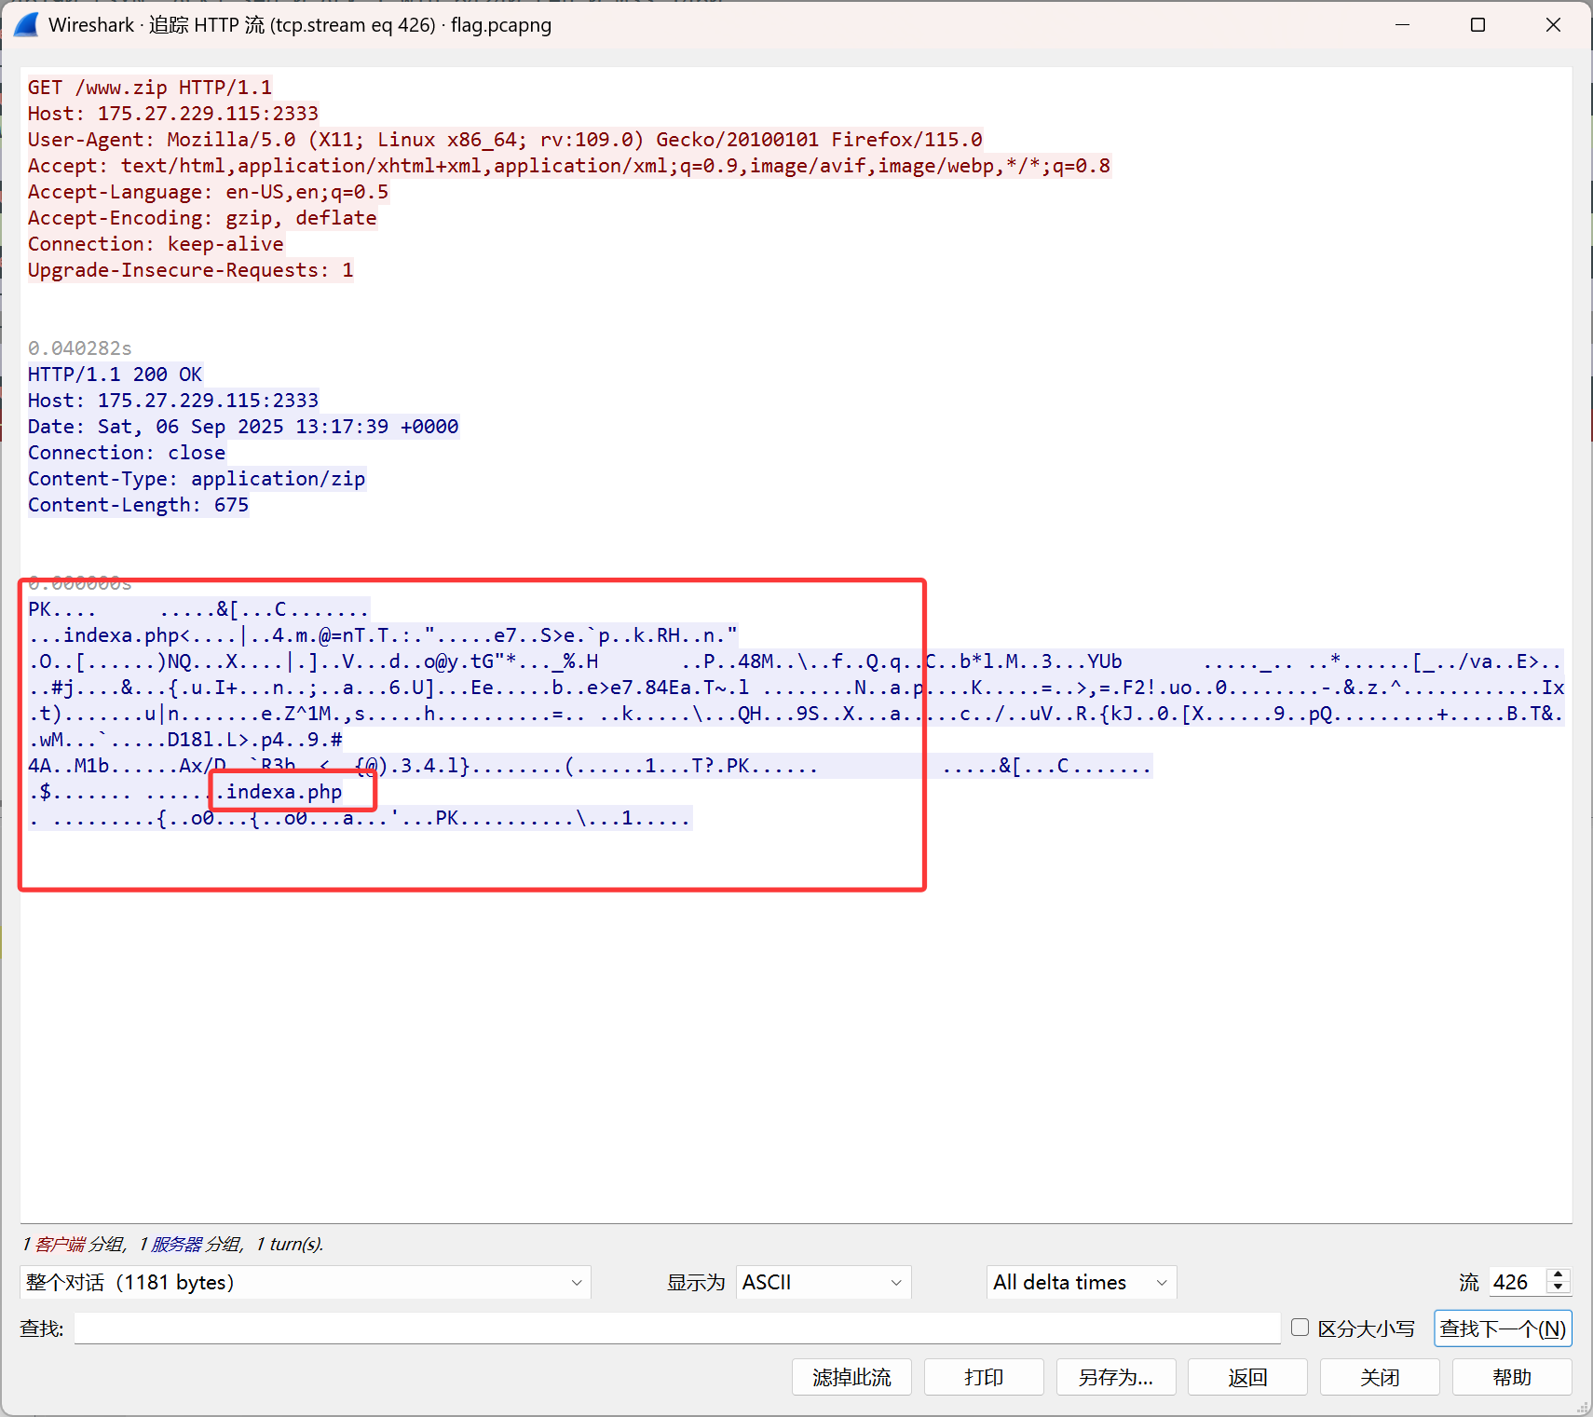Enable the 区分大小写 checkbox
The height and width of the screenshot is (1417, 1593).
[x=1300, y=1328]
